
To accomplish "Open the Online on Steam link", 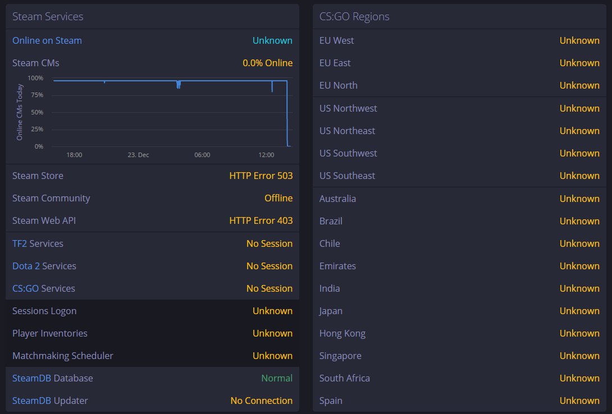I will 47,40.
